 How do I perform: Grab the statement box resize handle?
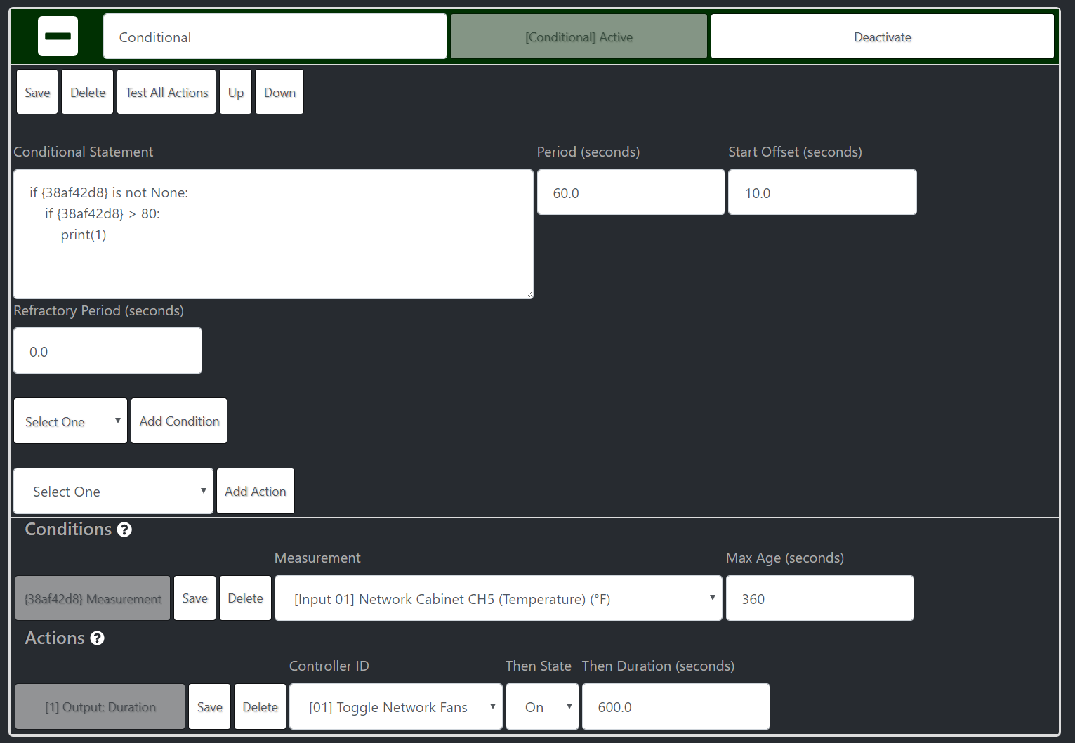point(529,294)
